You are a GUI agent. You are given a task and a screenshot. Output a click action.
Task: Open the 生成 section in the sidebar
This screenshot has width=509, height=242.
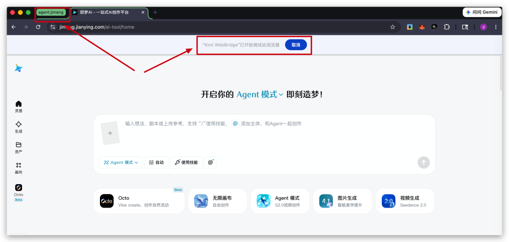pyautogui.click(x=18, y=127)
